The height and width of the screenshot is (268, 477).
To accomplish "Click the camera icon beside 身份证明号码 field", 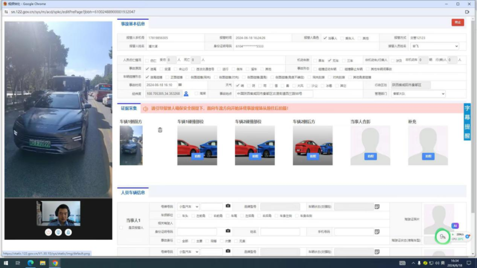I will (228, 231).
